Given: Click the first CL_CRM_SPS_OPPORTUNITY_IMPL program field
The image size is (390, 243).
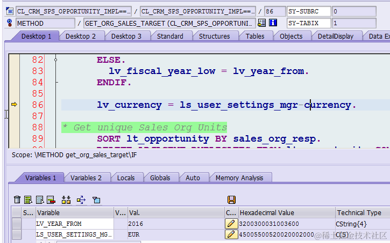Looking at the screenshot, I should click(x=74, y=11).
